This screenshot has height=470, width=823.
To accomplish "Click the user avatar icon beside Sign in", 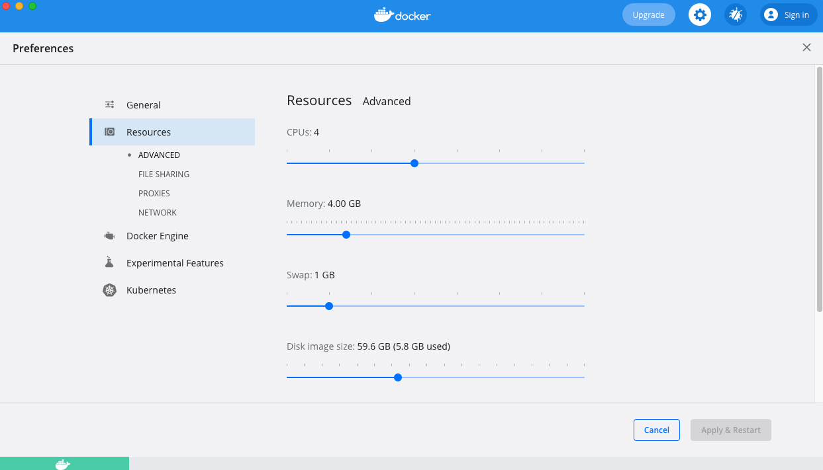I will coord(771,15).
